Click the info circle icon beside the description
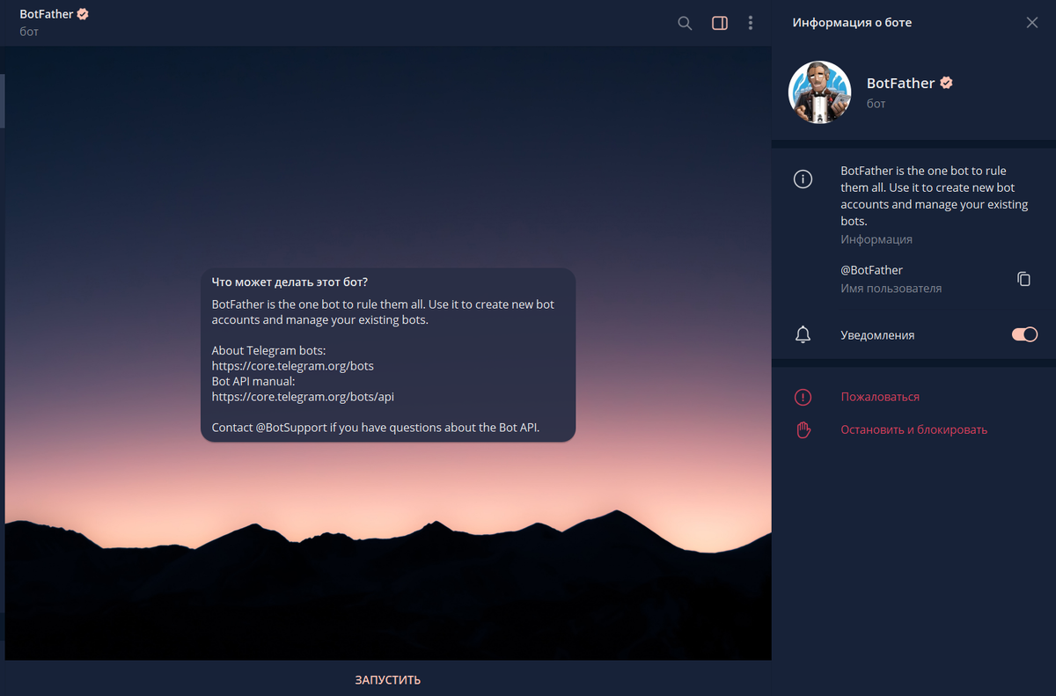 click(x=803, y=179)
